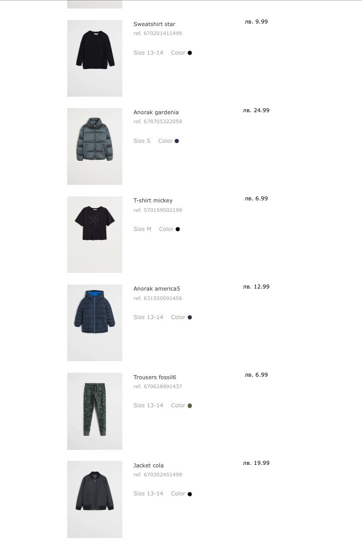Open the Anorak gardenia puffer jacket image
The height and width of the screenshot is (539, 362).
point(95,146)
